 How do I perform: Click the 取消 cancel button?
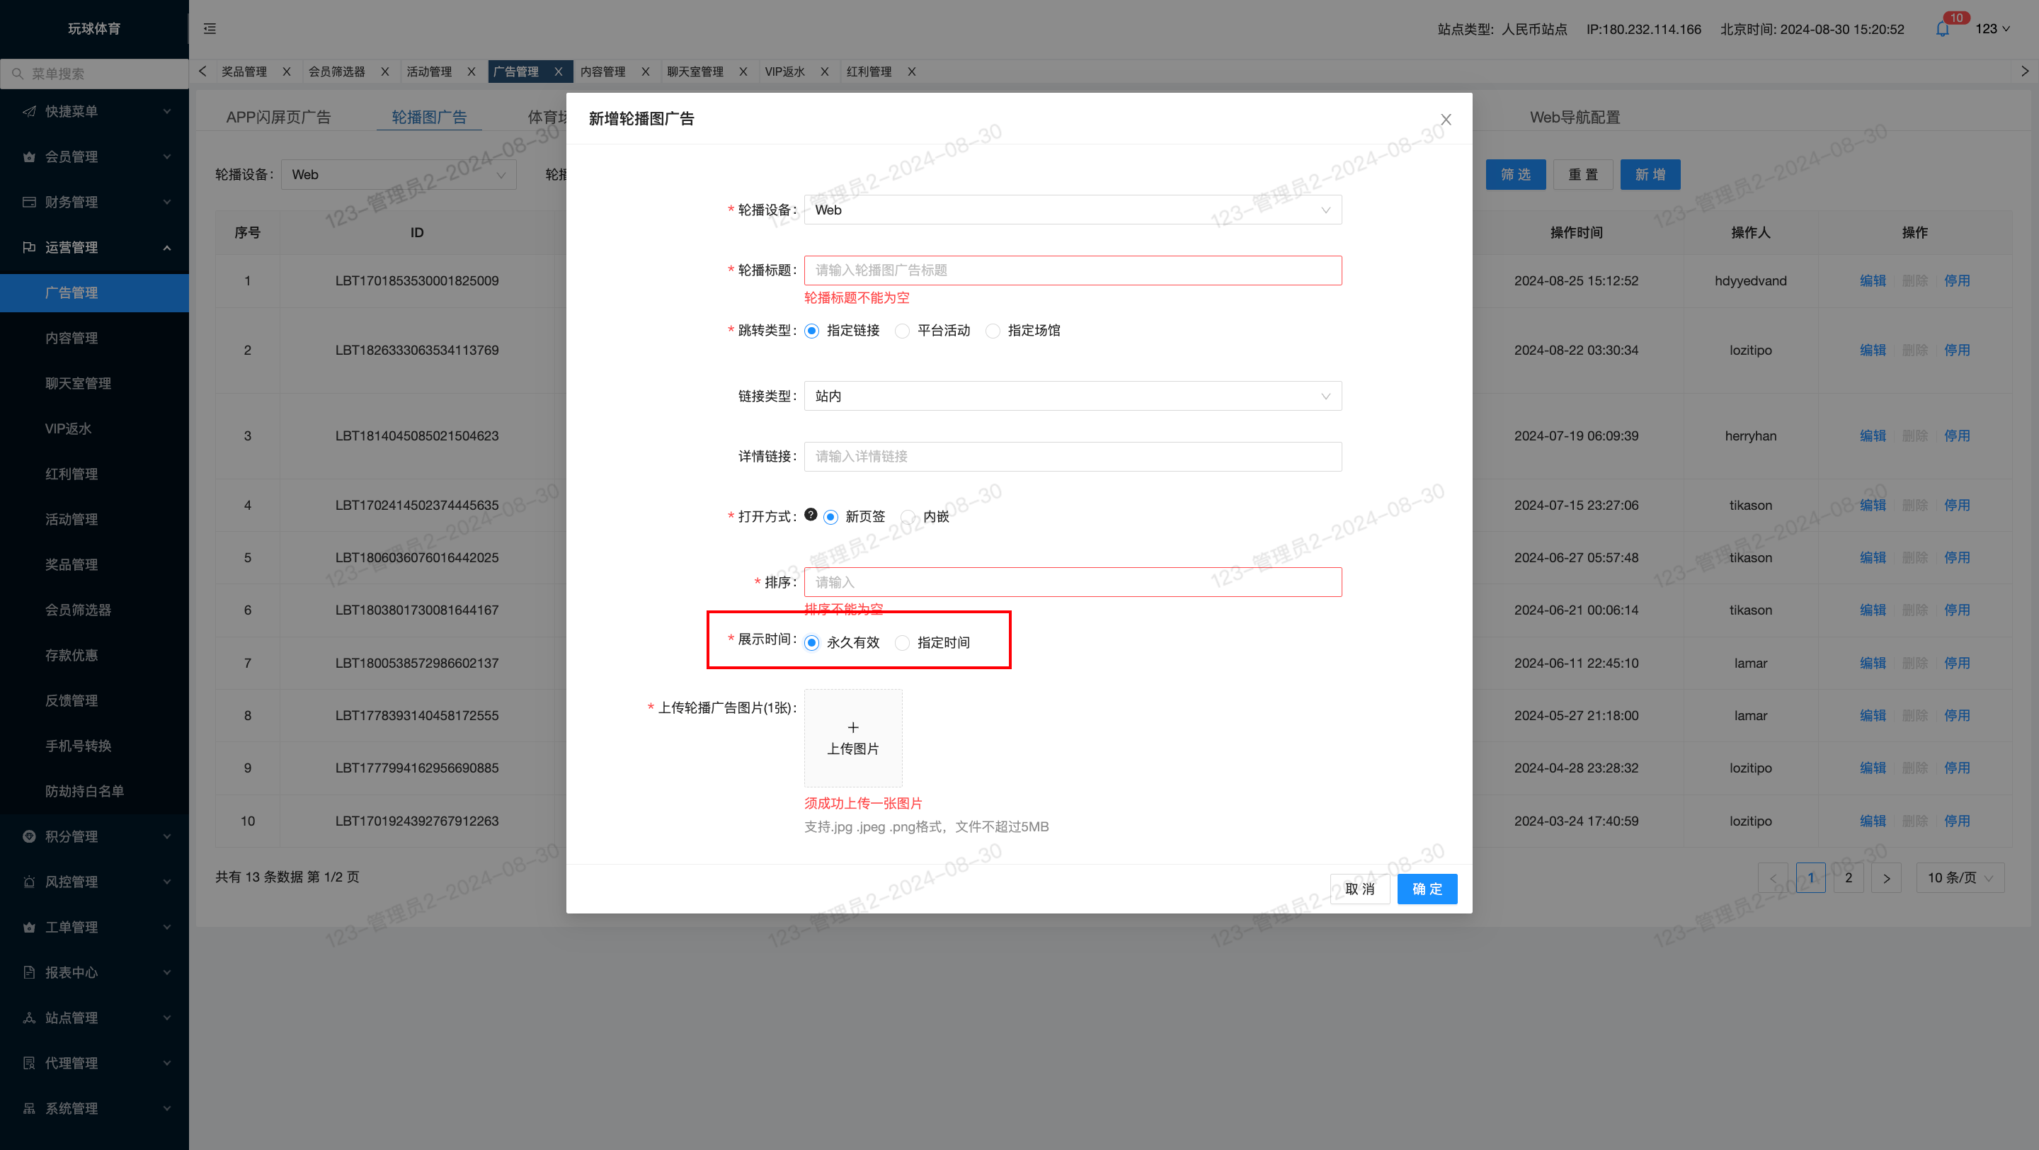pos(1360,889)
